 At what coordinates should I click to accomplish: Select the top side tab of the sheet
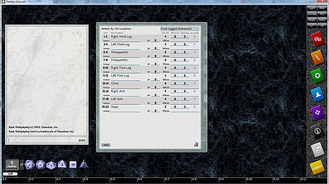coord(205,40)
